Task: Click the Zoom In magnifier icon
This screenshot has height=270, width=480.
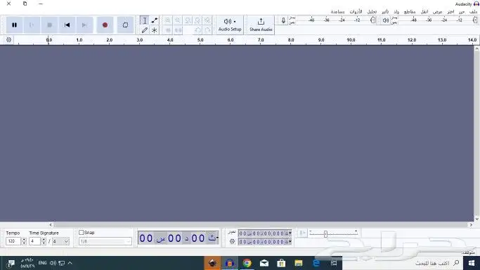Action: 168,20
